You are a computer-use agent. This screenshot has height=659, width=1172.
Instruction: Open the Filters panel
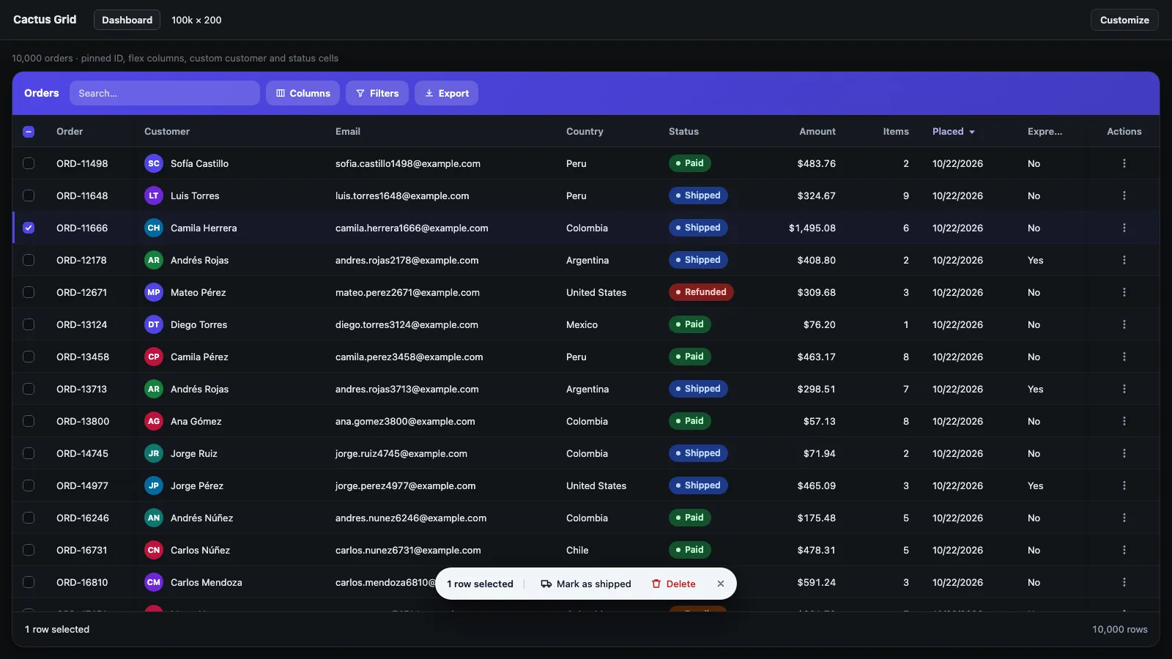(x=377, y=93)
